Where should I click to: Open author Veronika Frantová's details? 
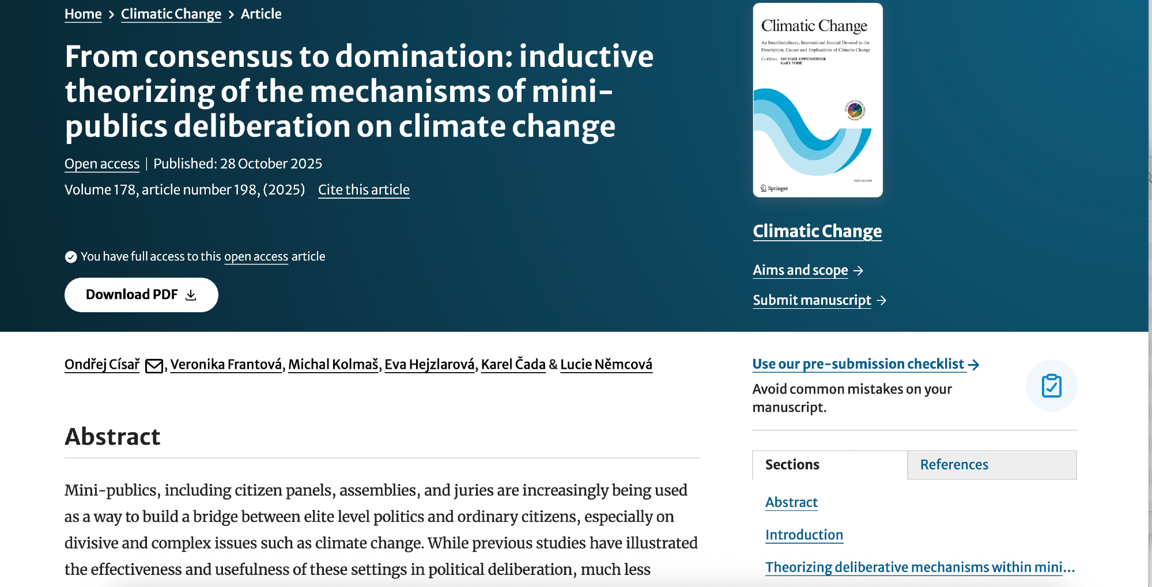point(226,365)
